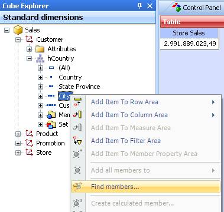This screenshot has width=224, height=212.
Task: Click the Sales cube icon
Action: pos(18,30)
